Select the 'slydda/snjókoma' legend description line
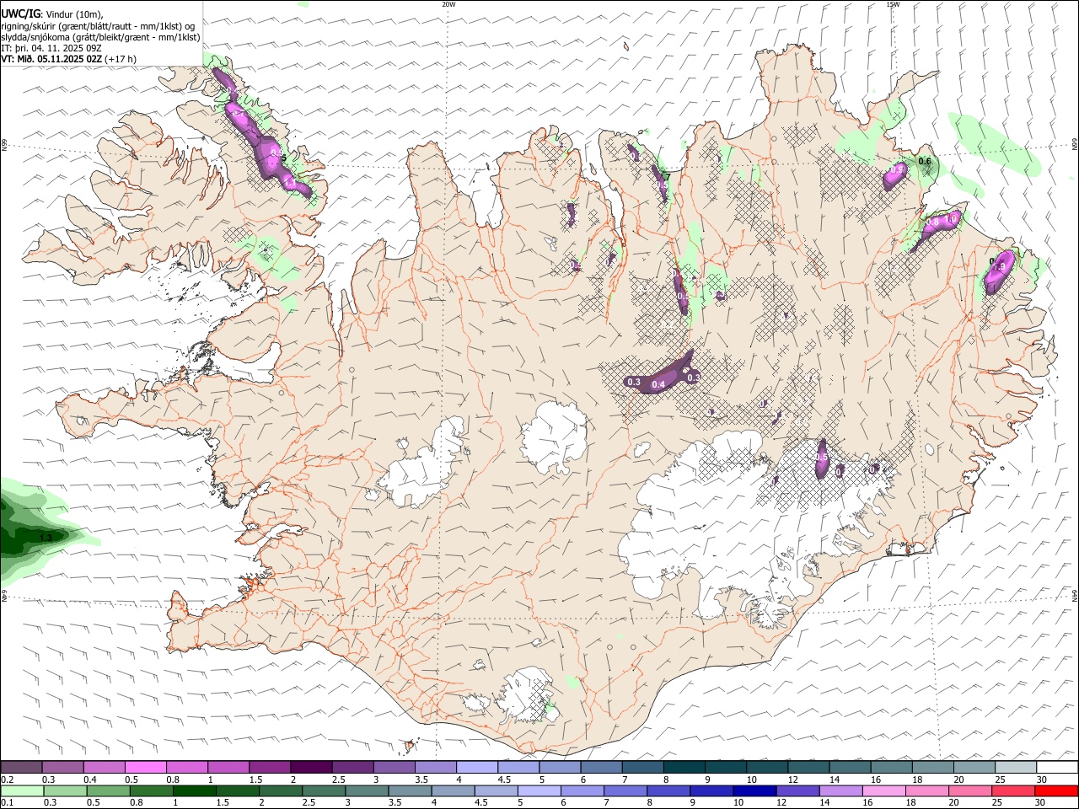 100,37
